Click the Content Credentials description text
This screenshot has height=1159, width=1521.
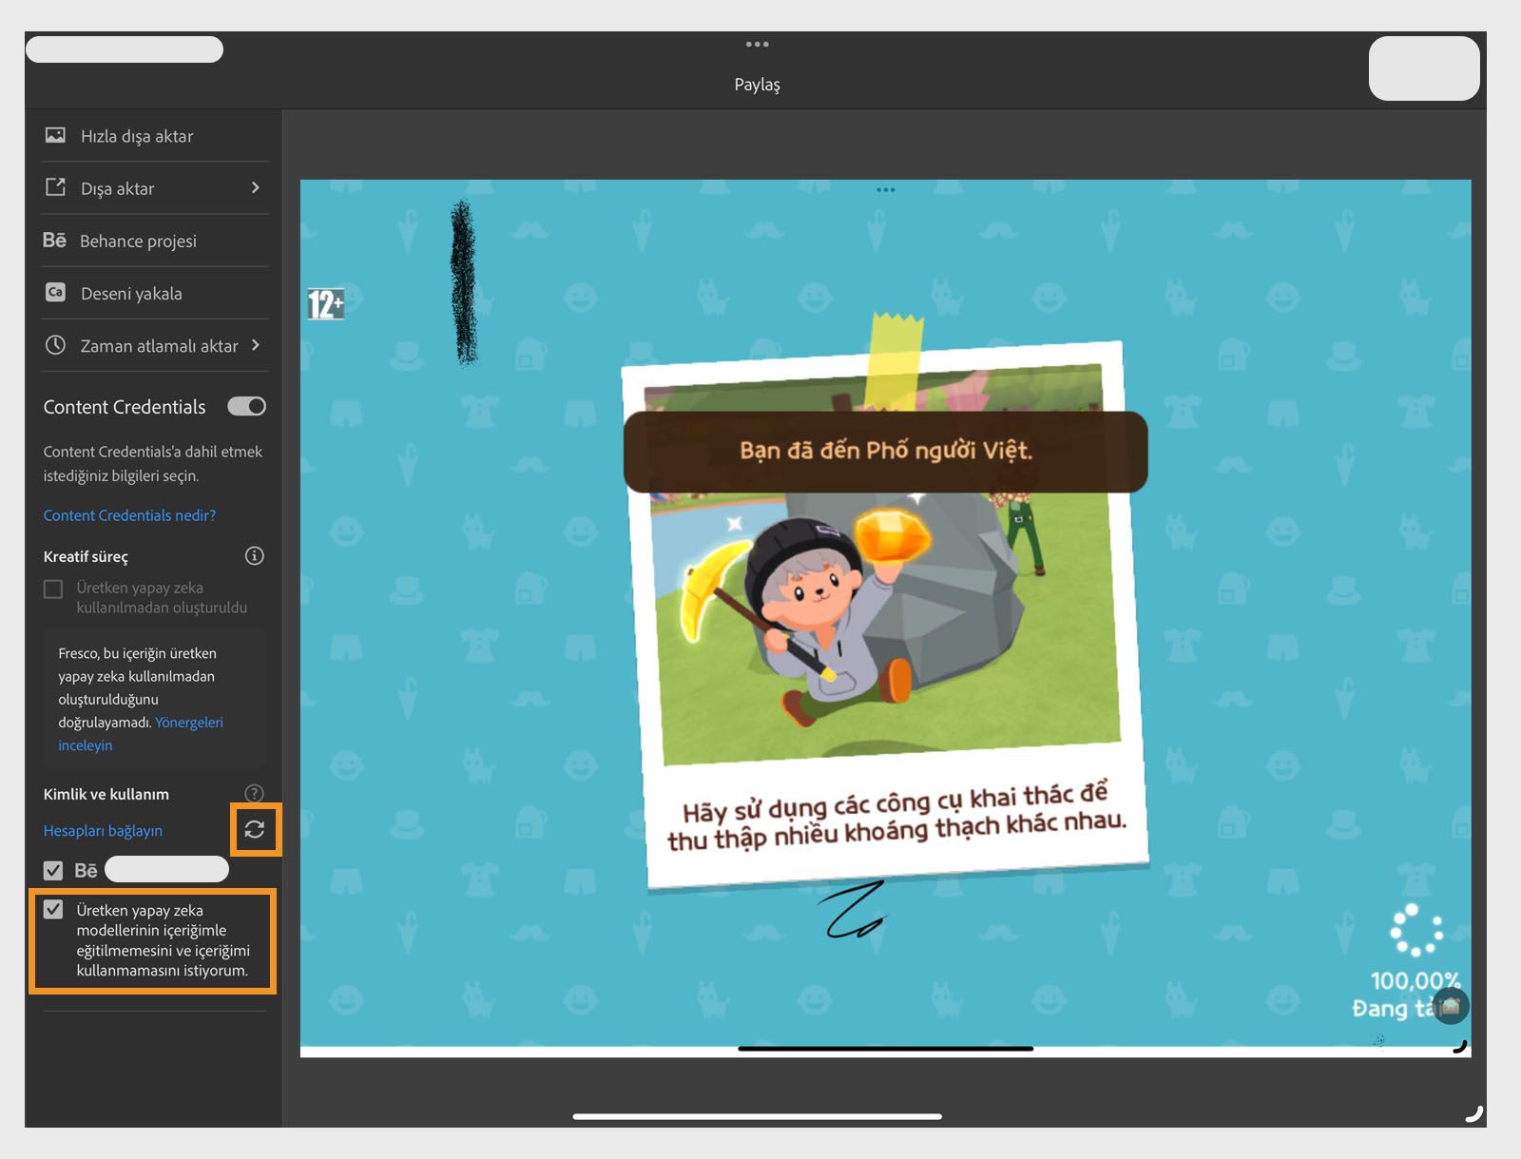click(152, 463)
